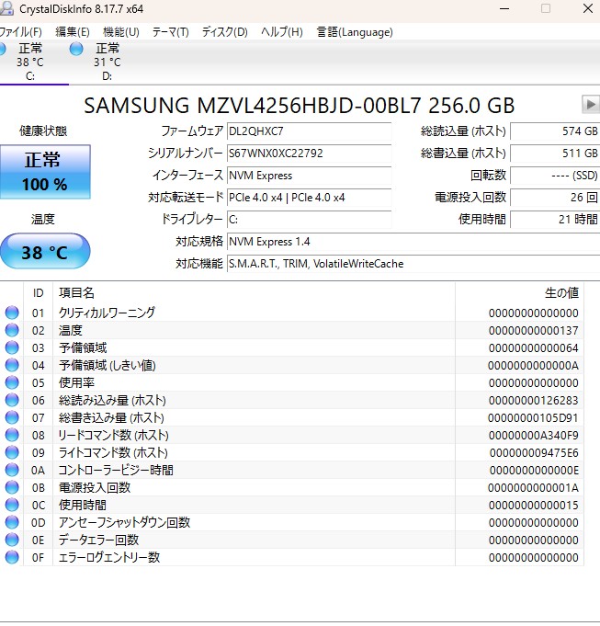
Task: Click the 正常 100 % health status button
Action: click(45, 172)
